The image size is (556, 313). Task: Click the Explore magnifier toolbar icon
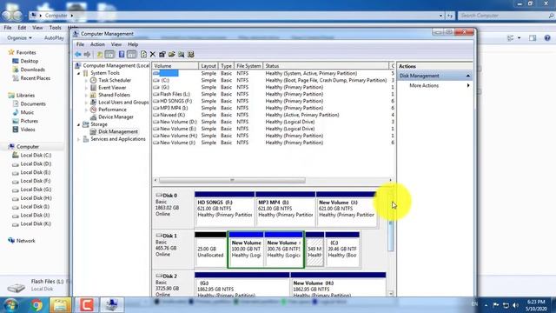coord(182,54)
